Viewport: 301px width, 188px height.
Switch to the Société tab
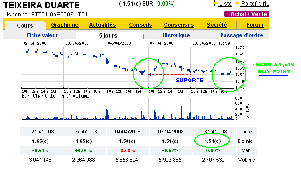(217, 25)
